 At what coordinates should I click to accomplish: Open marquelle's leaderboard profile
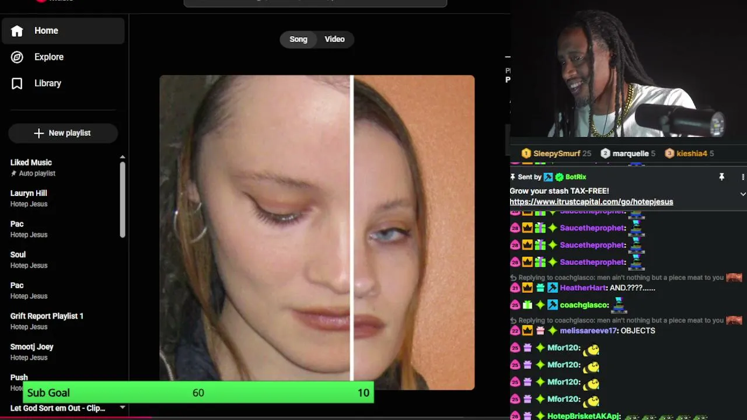630,153
